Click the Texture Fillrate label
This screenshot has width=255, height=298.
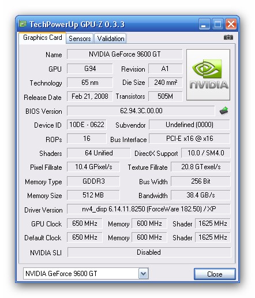(148, 167)
